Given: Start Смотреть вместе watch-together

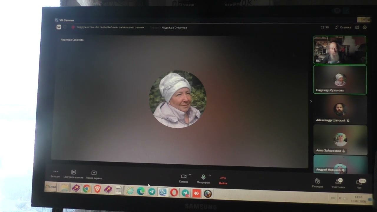Looking at the screenshot, I should (x=73, y=174).
